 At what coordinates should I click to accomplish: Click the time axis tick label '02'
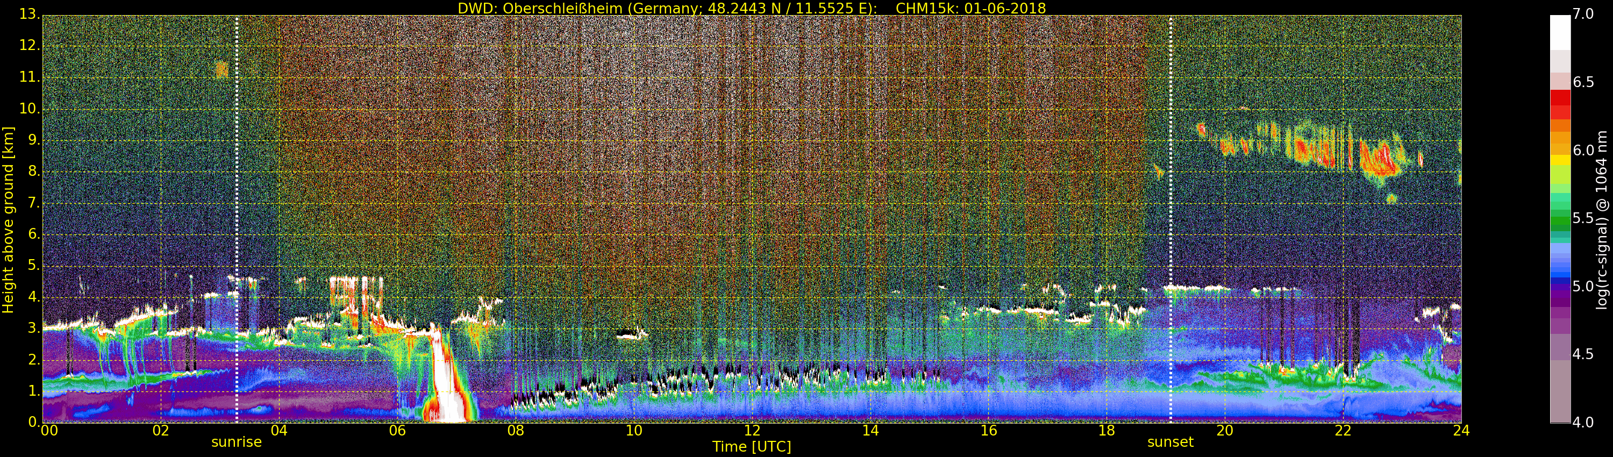(x=161, y=431)
